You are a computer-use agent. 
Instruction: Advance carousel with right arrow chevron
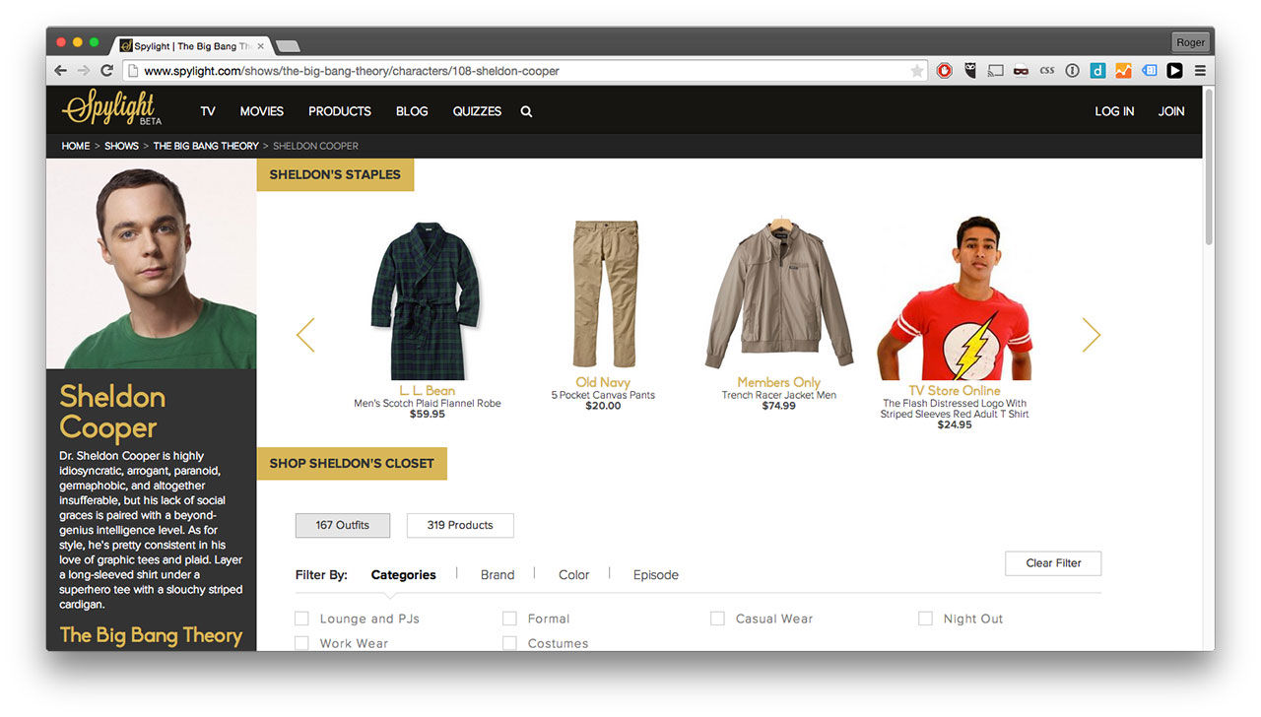pyautogui.click(x=1091, y=335)
